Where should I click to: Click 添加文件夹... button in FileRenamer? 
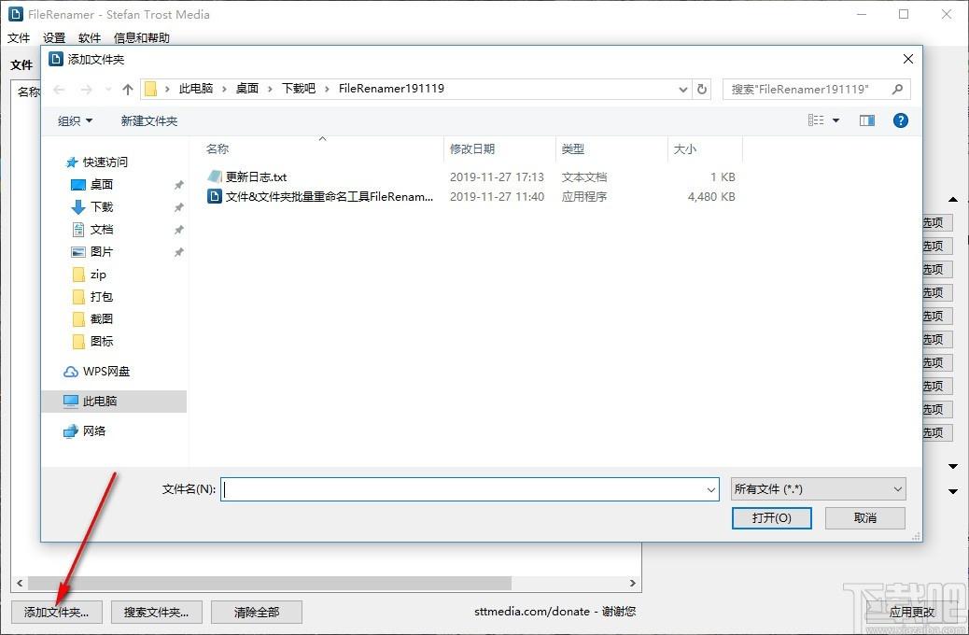point(56,613)
